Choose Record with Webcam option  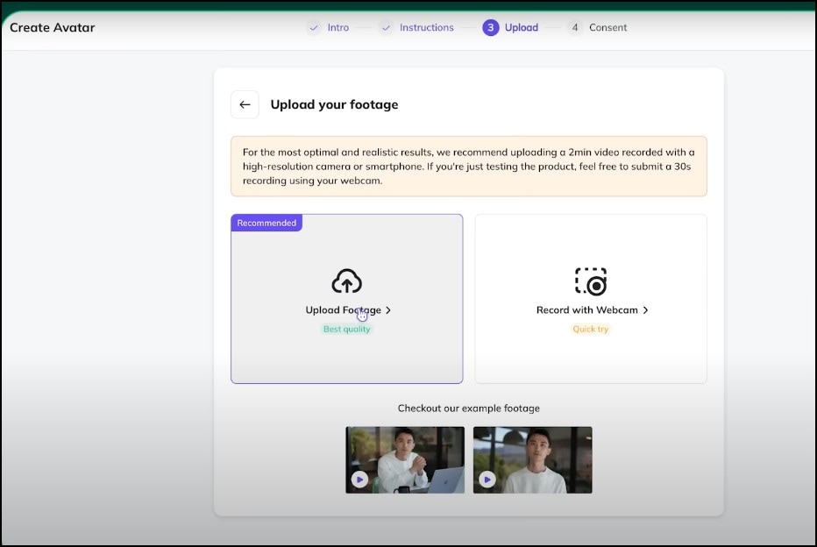(591, 299)
